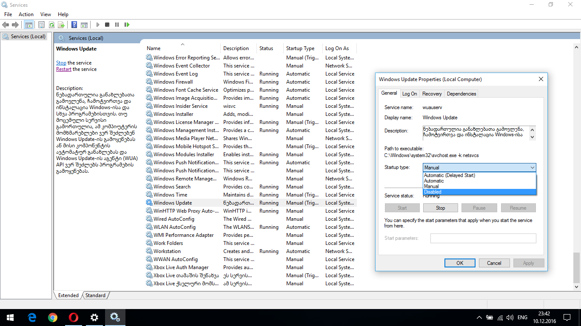Toggle Show/Hide Console Tree icon

[x=28, y=25]
